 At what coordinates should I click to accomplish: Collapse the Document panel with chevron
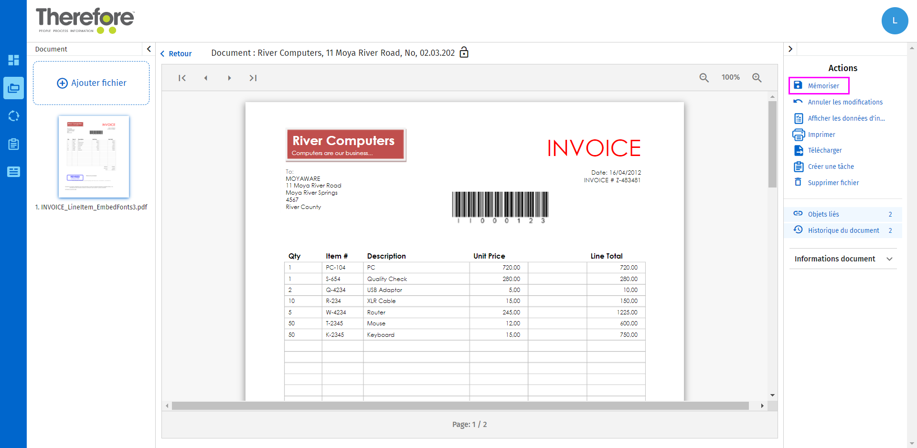149,49
